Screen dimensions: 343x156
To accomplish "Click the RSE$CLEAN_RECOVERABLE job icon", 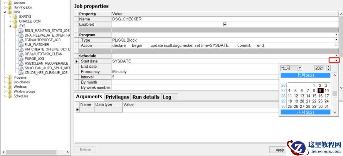I will (21, 63).
